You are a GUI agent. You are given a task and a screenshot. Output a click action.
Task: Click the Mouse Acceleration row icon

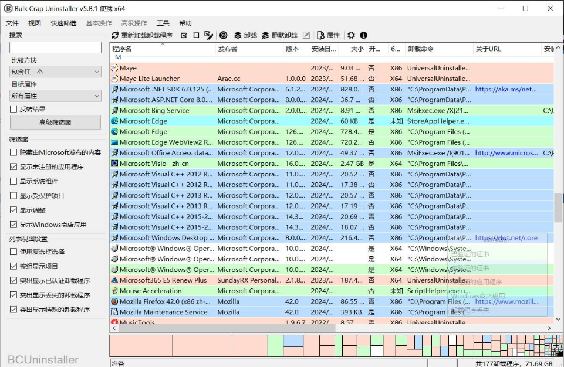coord(114,291)
